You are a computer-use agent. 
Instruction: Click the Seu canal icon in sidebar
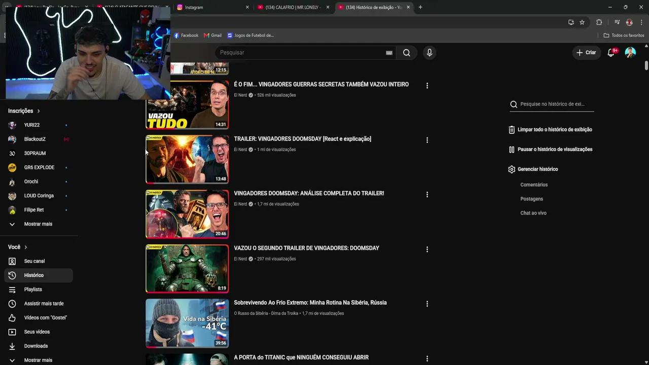[x=12, y=261]
